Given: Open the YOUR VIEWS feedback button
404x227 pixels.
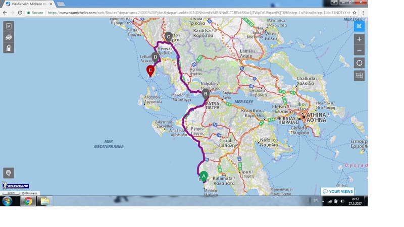Looking at the screenshot, I should click(337, 192).
